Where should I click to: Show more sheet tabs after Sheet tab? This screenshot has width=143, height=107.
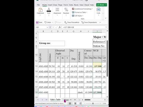(71, 100)
